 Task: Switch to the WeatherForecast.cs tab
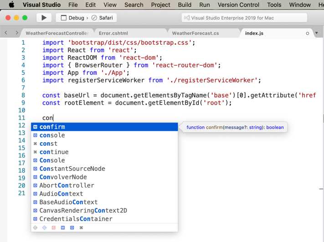click(195, 33)
